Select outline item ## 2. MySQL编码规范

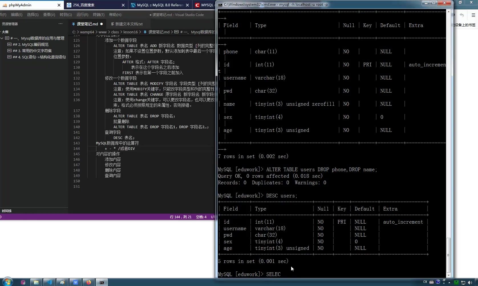click(x=31, y=44)
